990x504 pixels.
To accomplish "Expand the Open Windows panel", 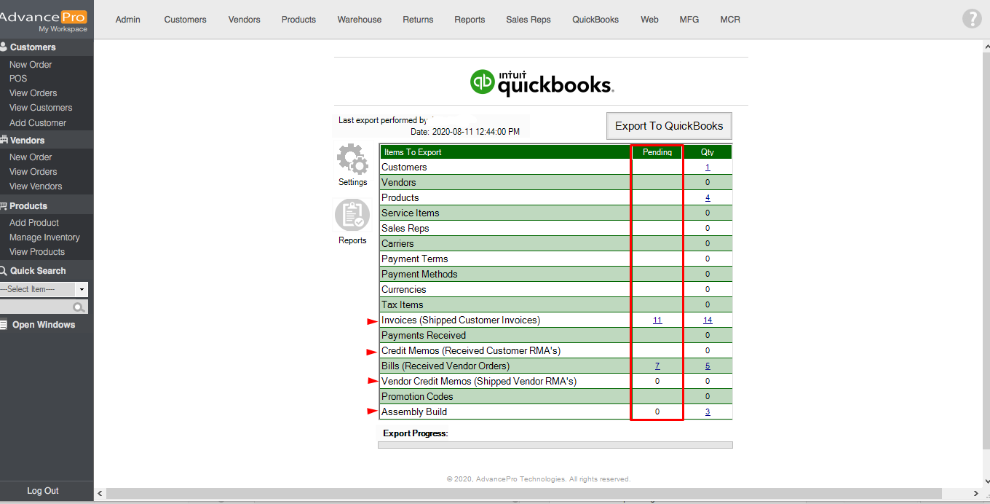I will (x=43, y=325).
